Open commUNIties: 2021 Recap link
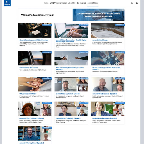This screenshot has height=144, width=144. 29,68
